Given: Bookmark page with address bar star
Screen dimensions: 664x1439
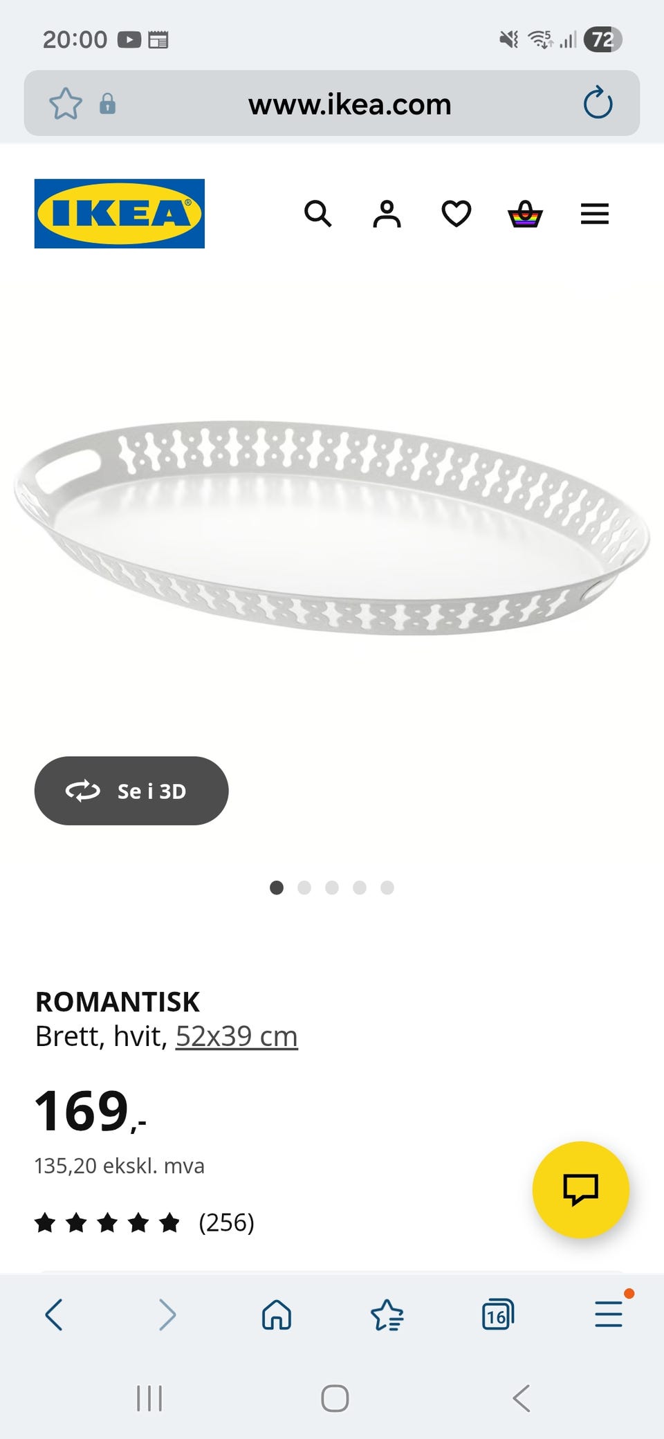Looking at the screenshot, I should (x=66, y=104).
